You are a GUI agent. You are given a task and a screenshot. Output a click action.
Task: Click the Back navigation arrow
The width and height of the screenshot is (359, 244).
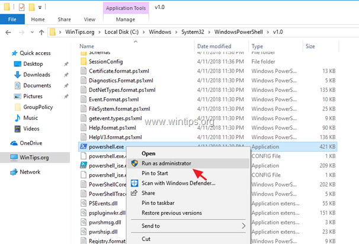pos(8,32)
